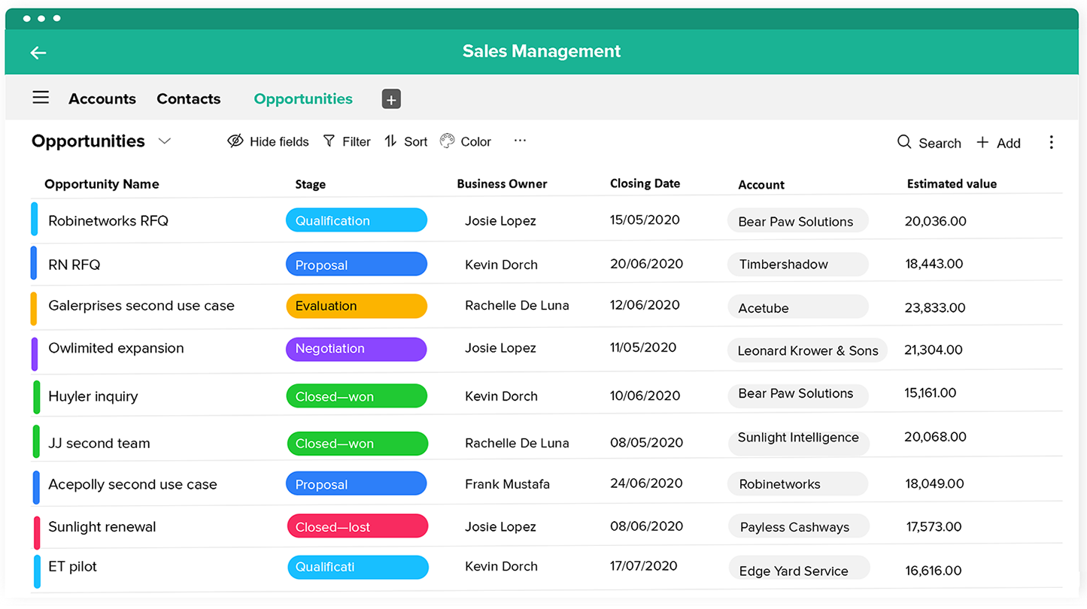Viewport: 1087px width, 609px height.
Task: Click the Sort arrows icon
Action: [x=390, y=141]
